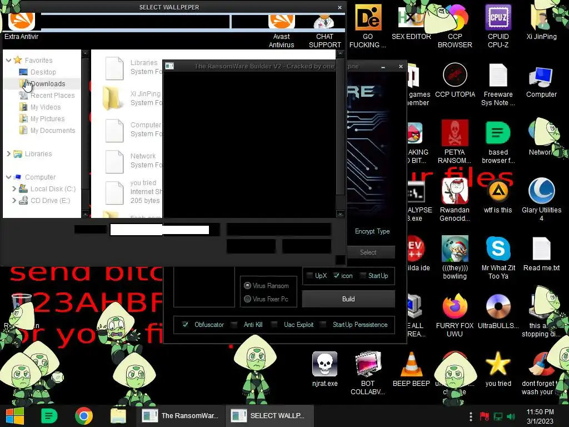Click the Avast Antivirus icon
Screen dimensions: 569x427
click(281, 31)
